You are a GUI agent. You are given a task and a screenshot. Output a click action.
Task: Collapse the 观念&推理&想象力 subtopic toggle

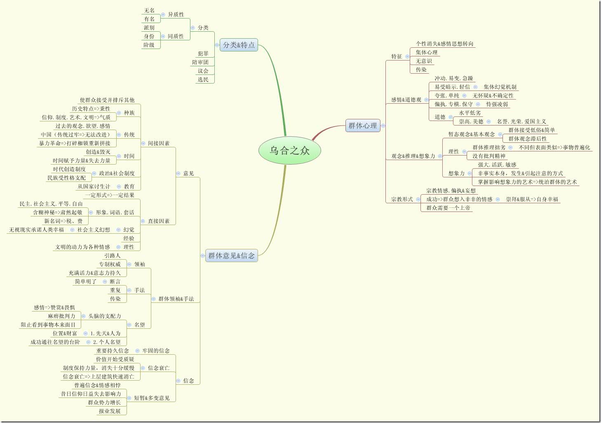click(x=440, y=156)
